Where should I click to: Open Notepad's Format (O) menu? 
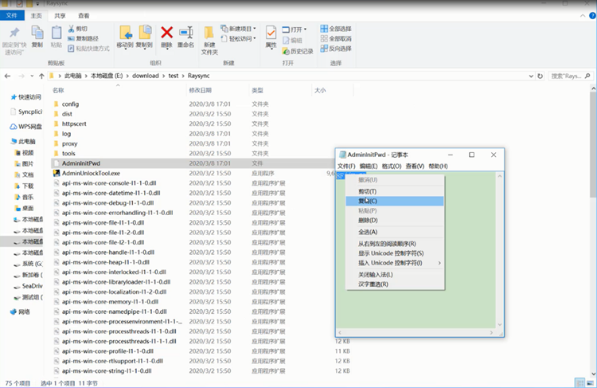pyautogui.click(x=391, y=166)
